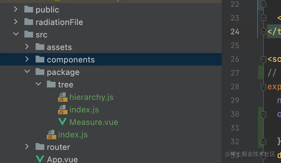Click line number 28 in the gutter
Screen dimensions: 281x163
coord(235,86)
